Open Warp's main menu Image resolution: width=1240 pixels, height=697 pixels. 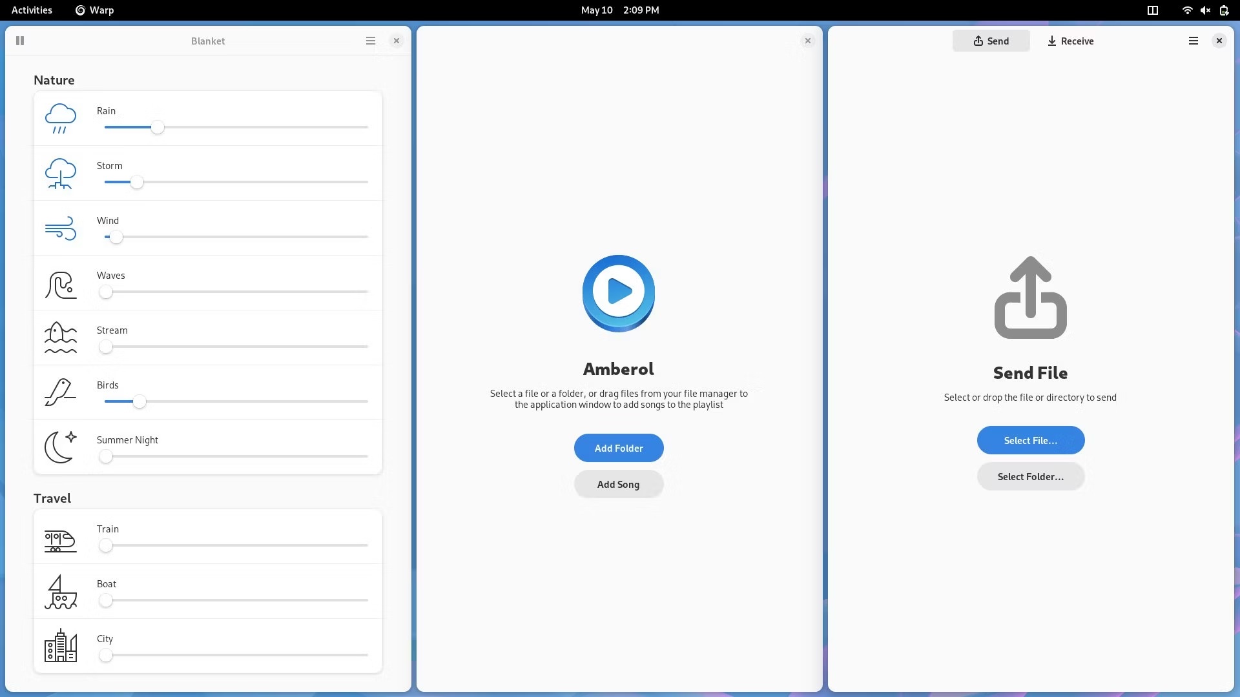pos(1193,41)
